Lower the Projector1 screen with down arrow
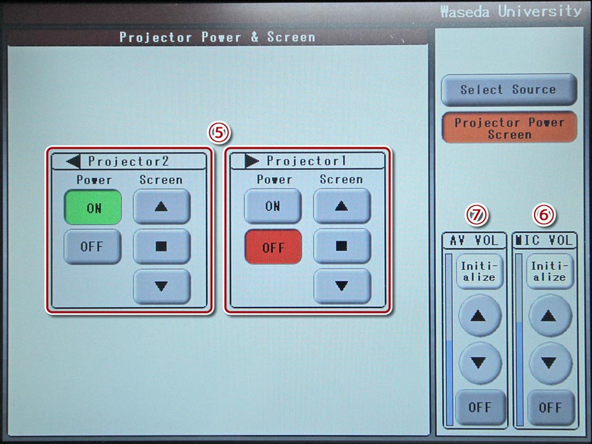 tap(342, 286)
